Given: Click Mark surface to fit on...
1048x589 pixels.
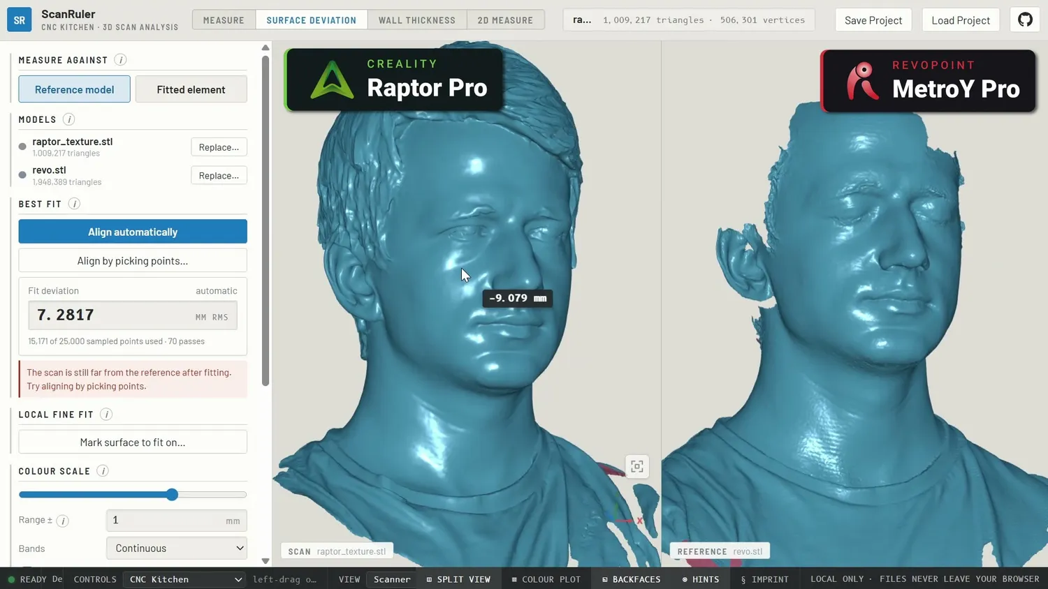Looking at the screenshot, I should pyautogui.click(x=133, y=442).
